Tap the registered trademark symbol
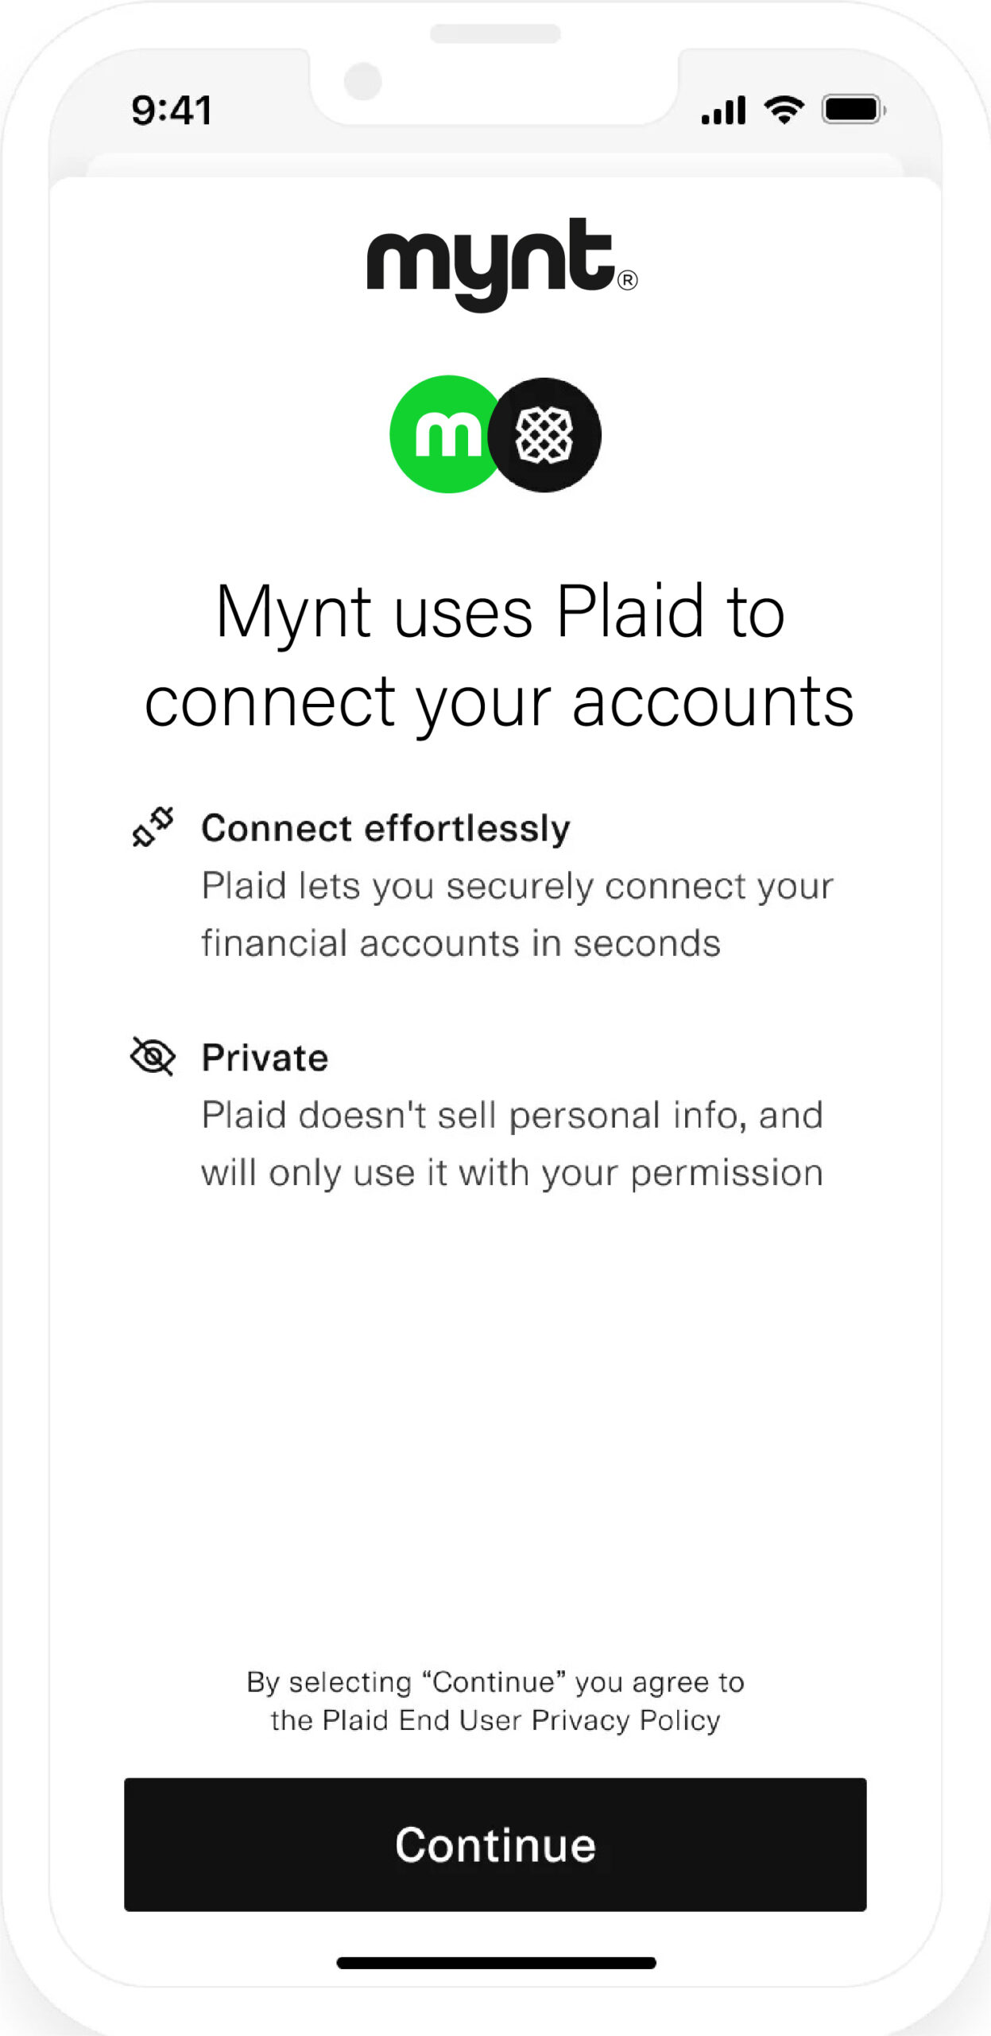The width and height of the screenshot is (991, 2036). [627, 281]
